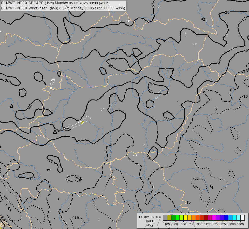Screen dimensions: 249x229
Task: Click the legend label '900'
Action: pyautogui.click(x=200, y=224)
